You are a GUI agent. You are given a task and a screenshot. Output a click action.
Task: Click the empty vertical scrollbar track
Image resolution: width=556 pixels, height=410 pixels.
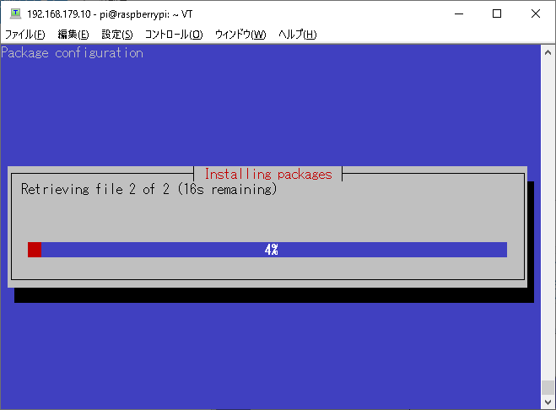pos(548,220)
